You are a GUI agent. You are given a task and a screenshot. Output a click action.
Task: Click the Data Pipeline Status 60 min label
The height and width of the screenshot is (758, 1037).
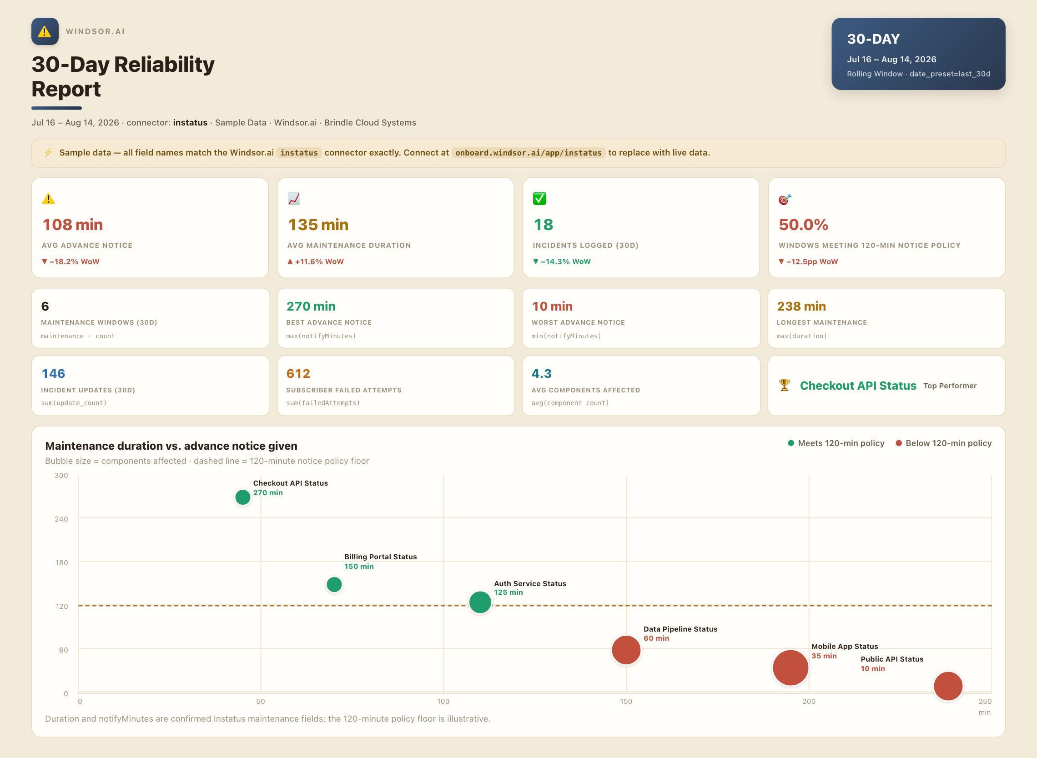point(680,633)
